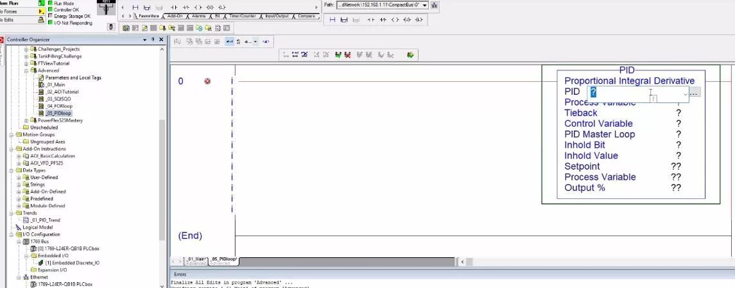Expand the PowerFlex525Mastery program

(27, 120)
